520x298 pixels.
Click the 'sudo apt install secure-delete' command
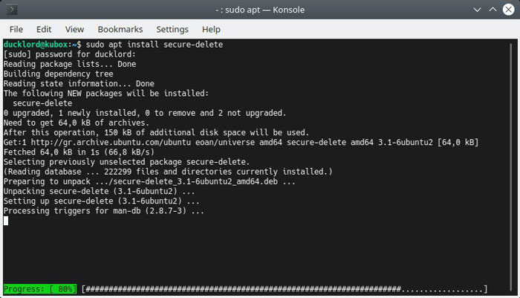155,45
